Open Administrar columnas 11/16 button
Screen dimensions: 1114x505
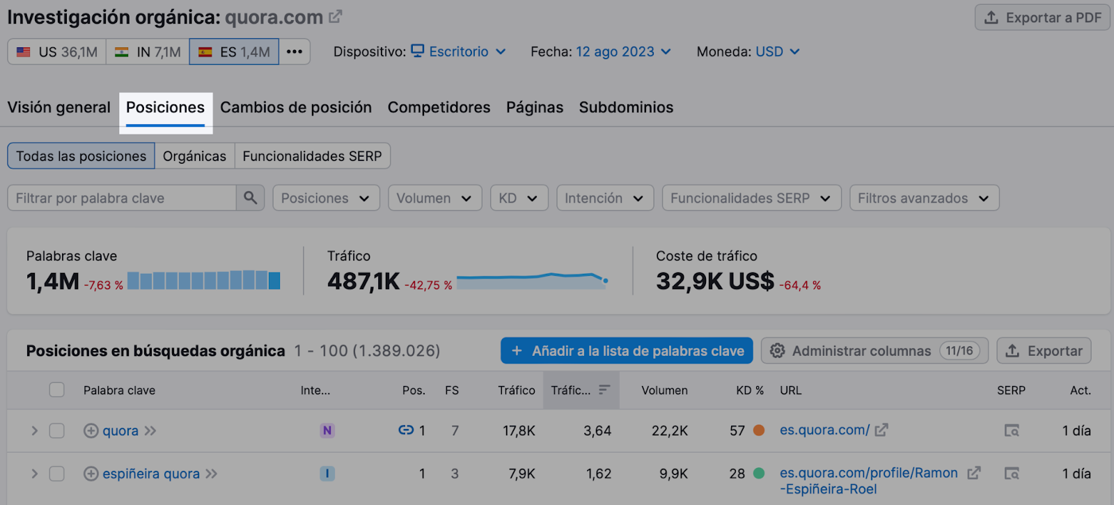tap(874, 350)
